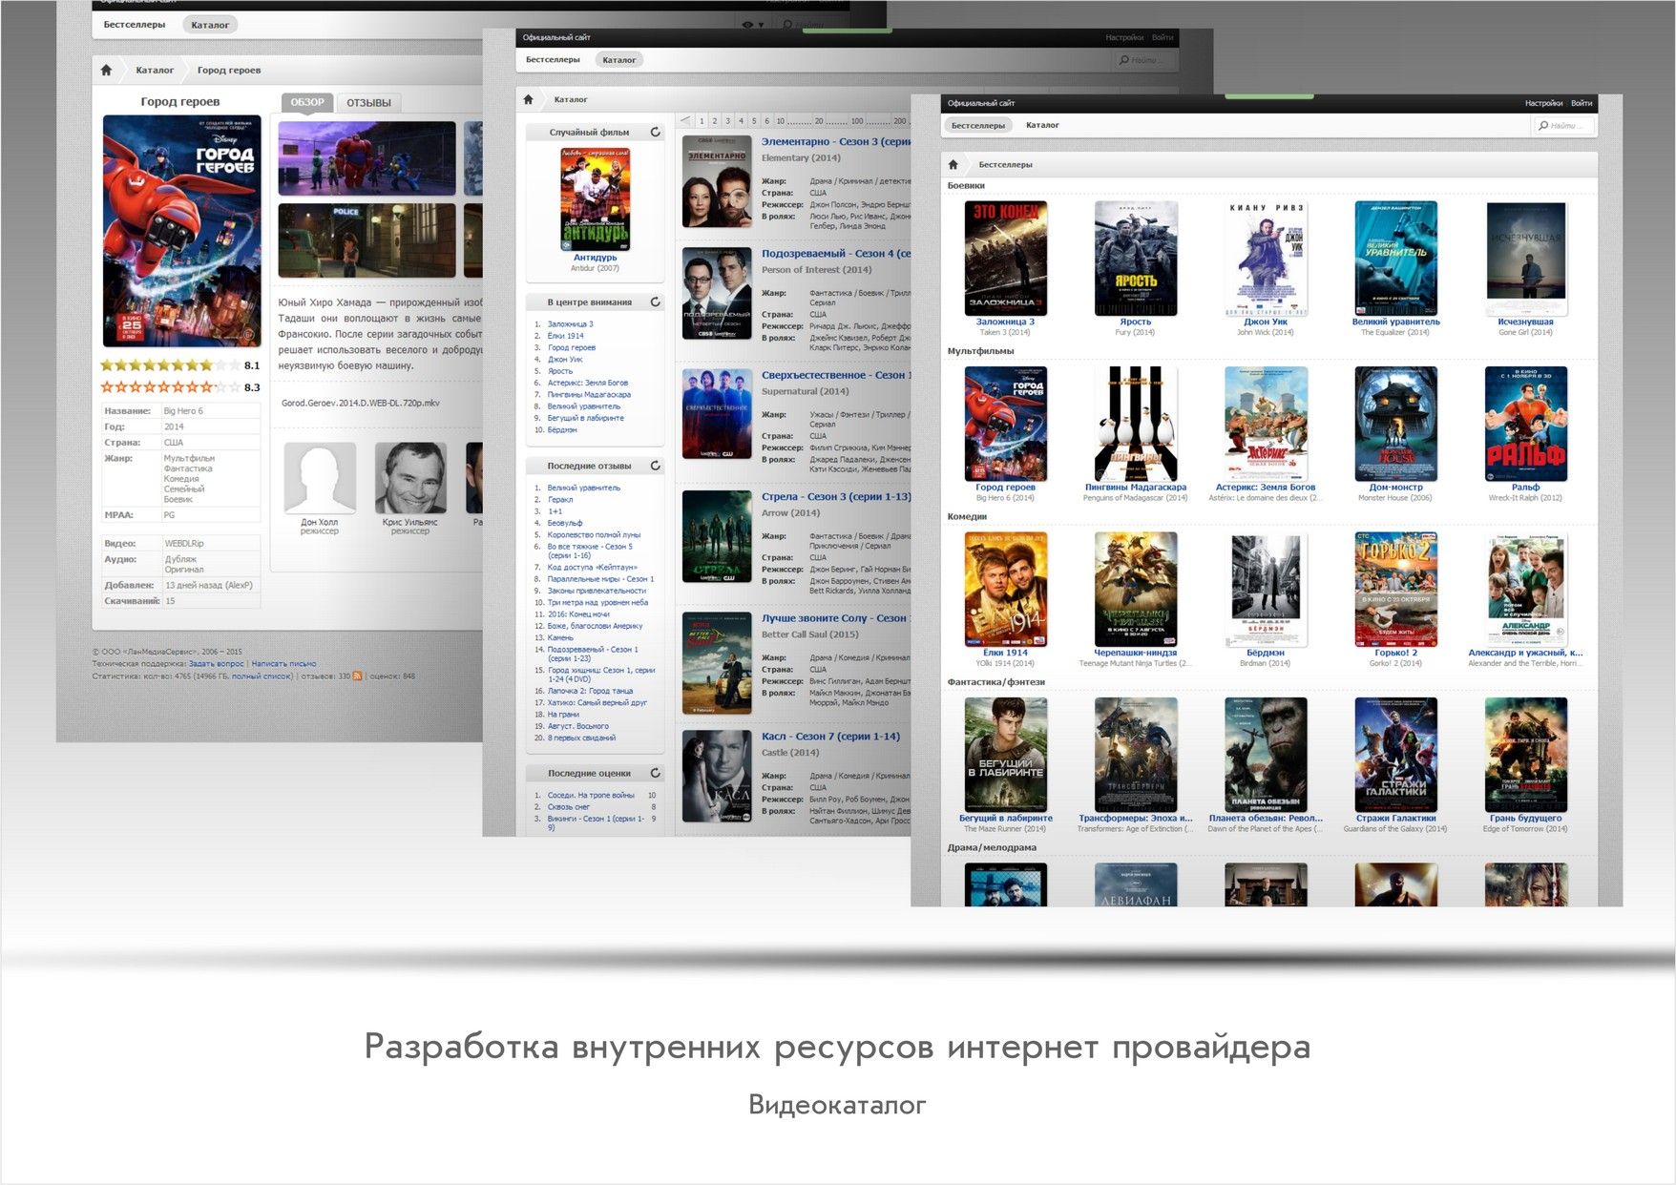Open the RSS feed for reviews

click(x=358, y=676)
